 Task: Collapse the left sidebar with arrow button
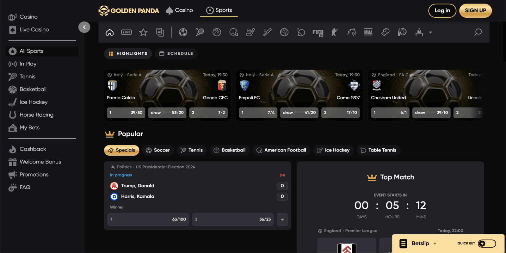click(x=84, y=27)
